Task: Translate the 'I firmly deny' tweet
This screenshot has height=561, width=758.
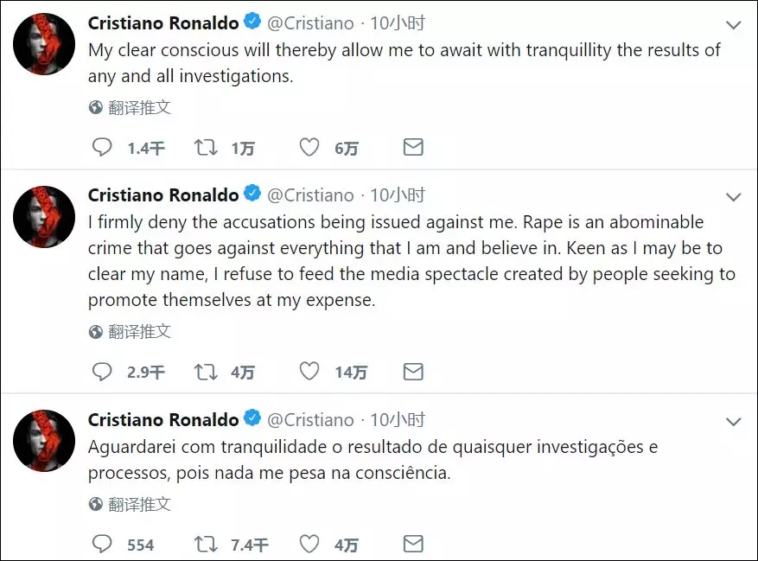Action: [130, 332]
